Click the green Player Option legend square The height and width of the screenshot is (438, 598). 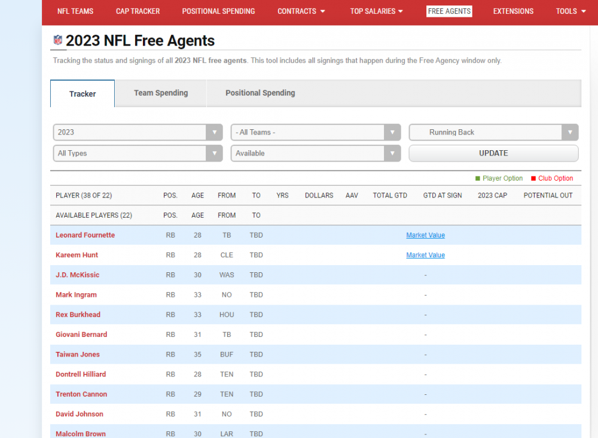(478, 178)
